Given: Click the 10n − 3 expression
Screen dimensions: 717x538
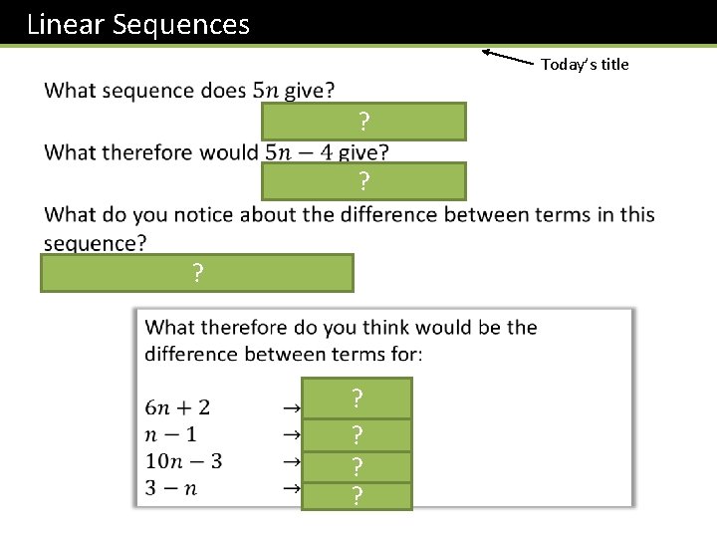Looking at the screenshot, I should [183, 461].
